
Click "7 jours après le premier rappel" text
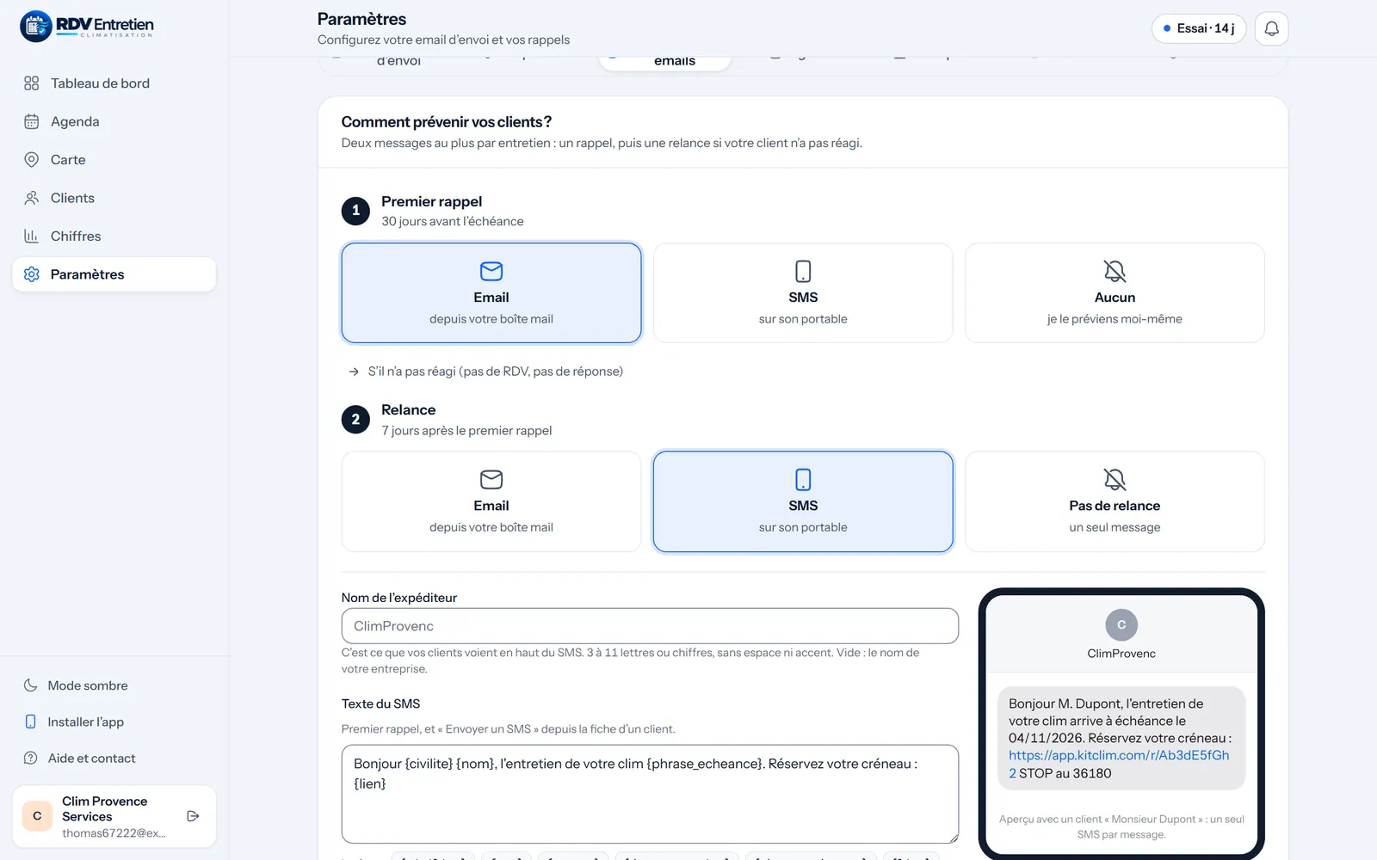pyautogui.click(x=466, y=431)
